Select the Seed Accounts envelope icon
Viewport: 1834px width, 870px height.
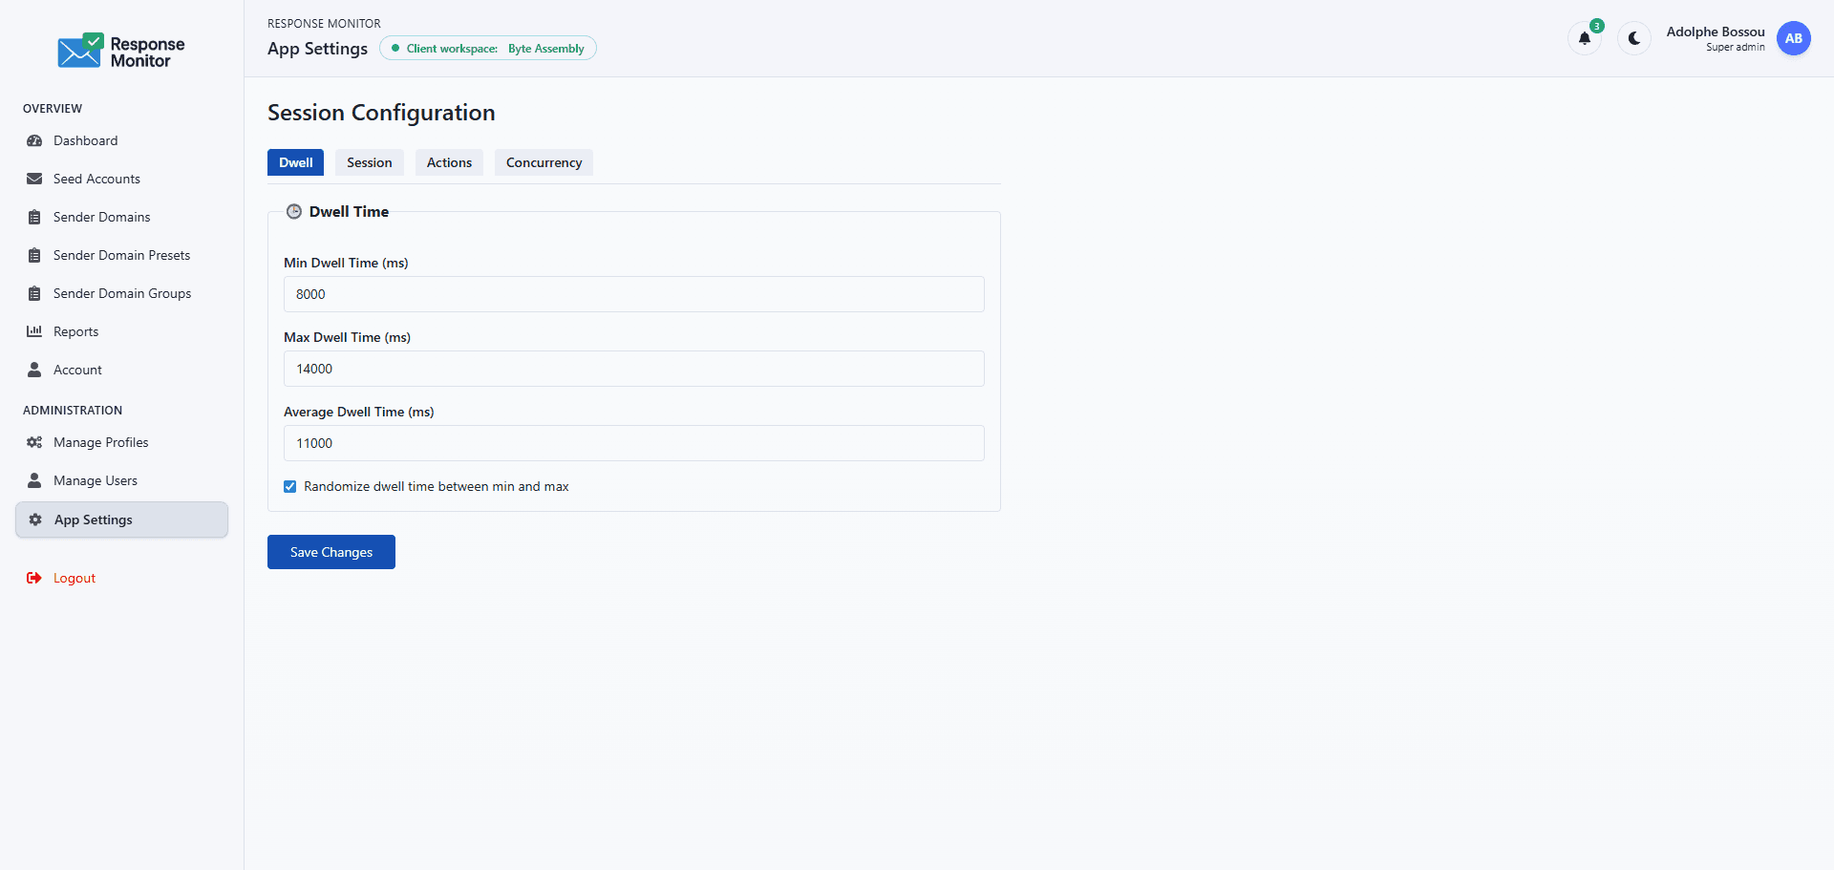34,179
